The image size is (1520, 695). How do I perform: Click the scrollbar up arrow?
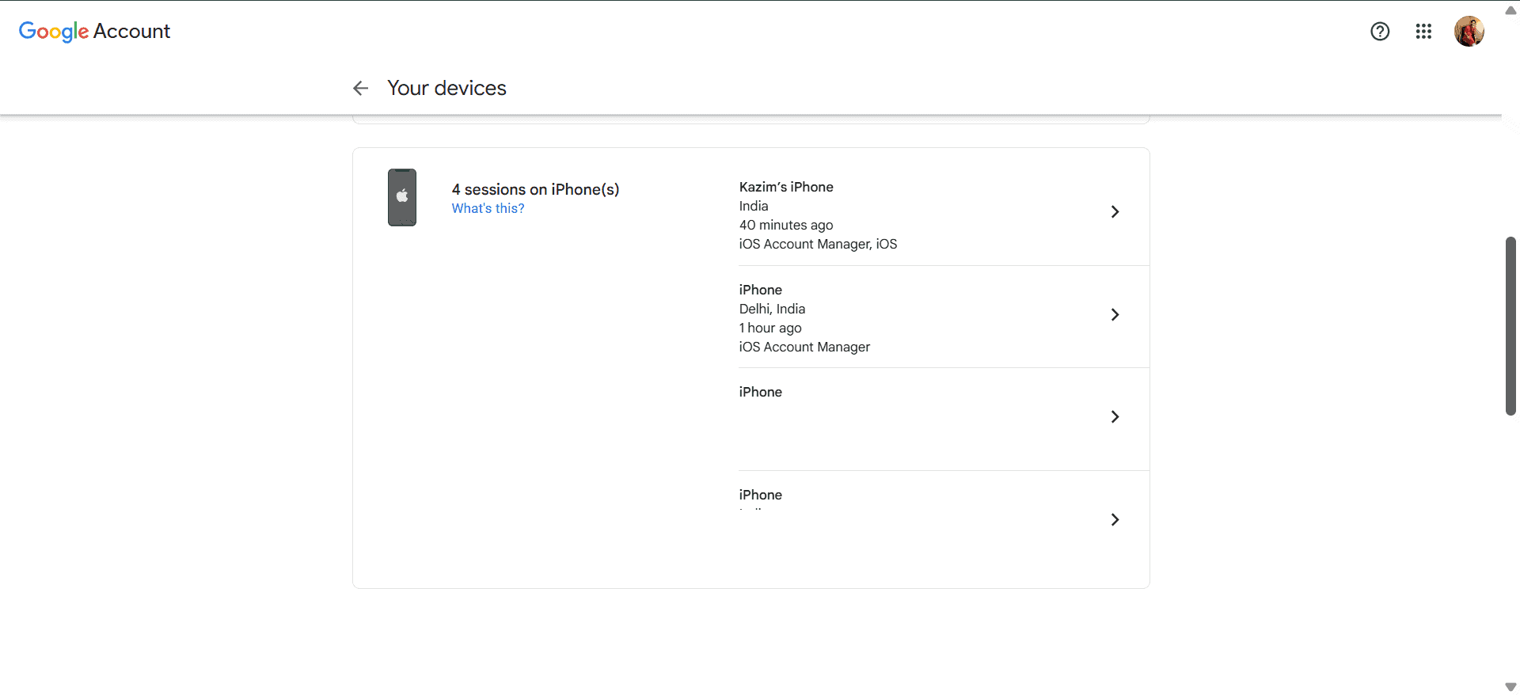pos(1510,10)
